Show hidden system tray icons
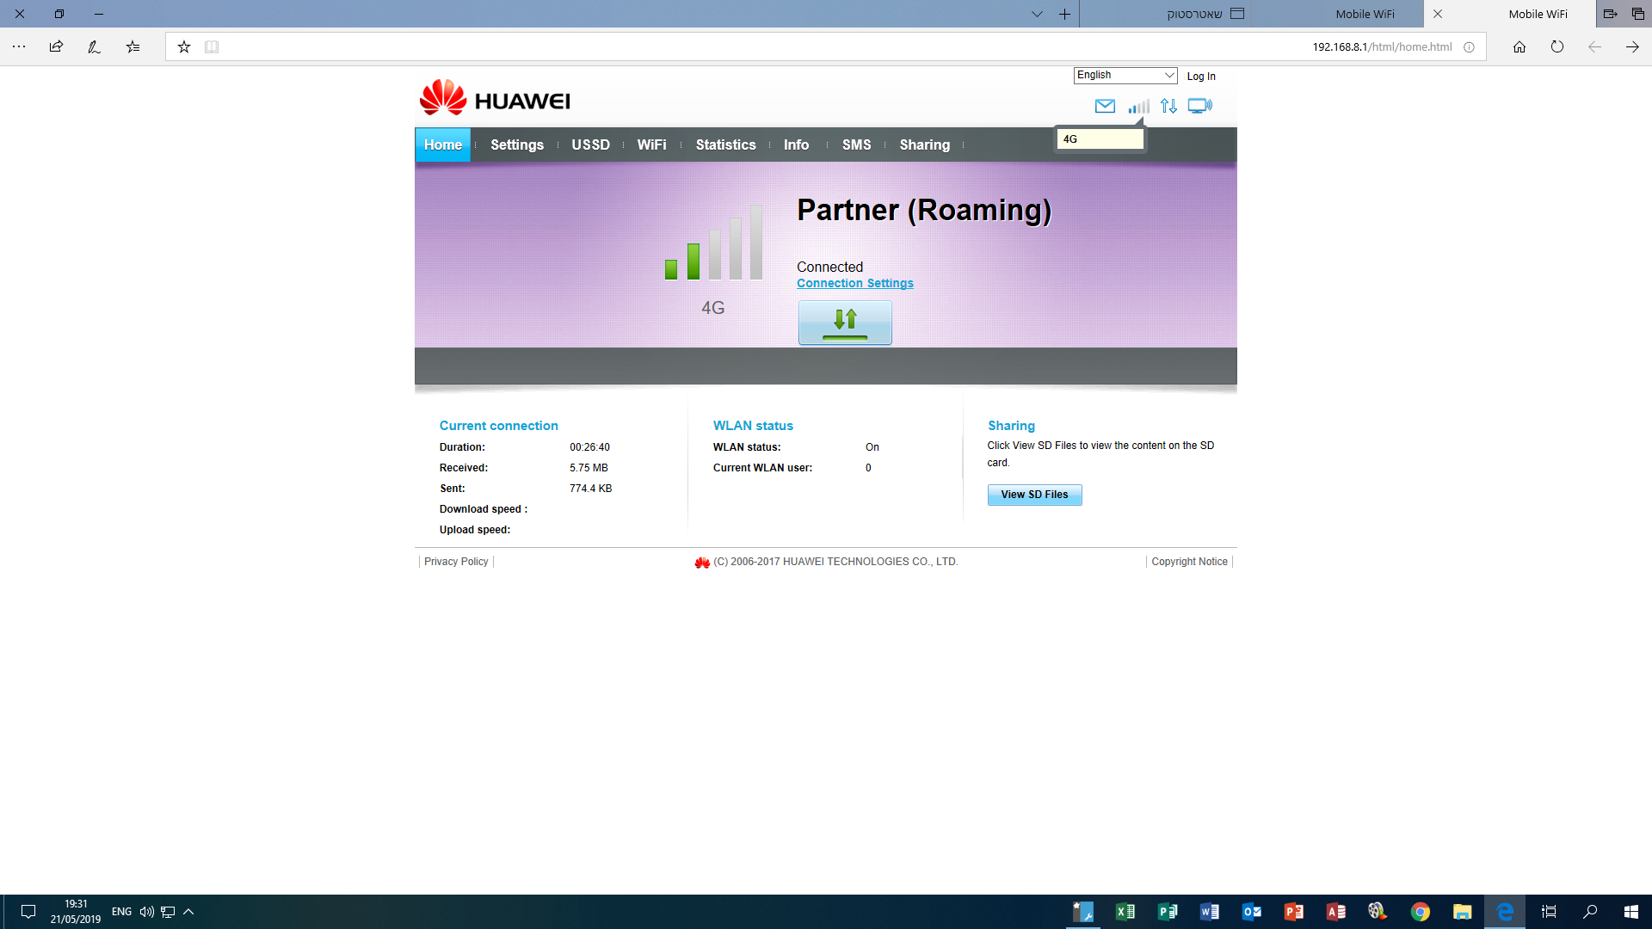The image size is (1652, 929). pos(188,912)
